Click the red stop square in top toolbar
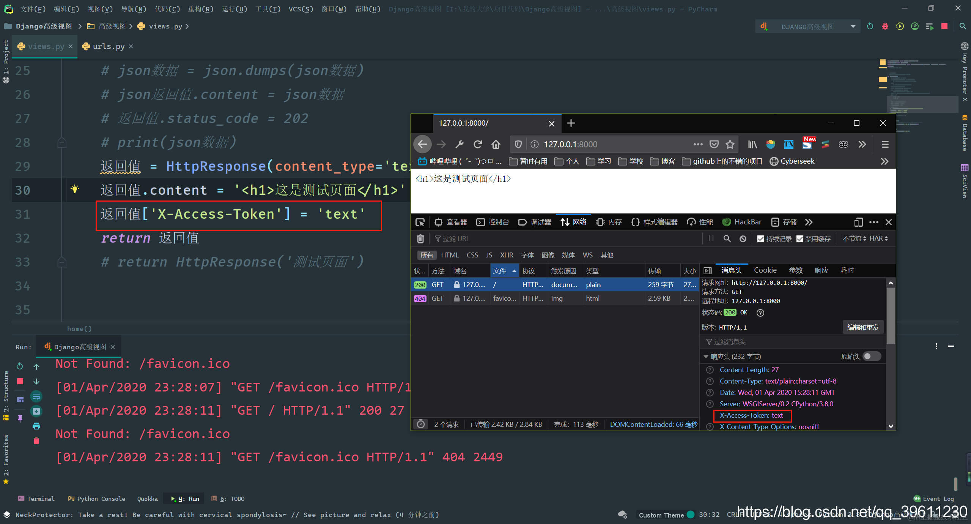Image resolution: width=971 pixels, height=524 pixels. pyautogui.click(x=944, y=26)
